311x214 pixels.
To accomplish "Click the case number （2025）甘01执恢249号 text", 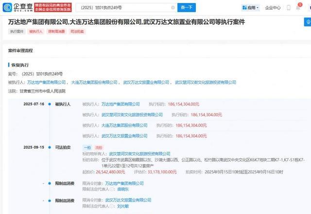I will 41,74.
